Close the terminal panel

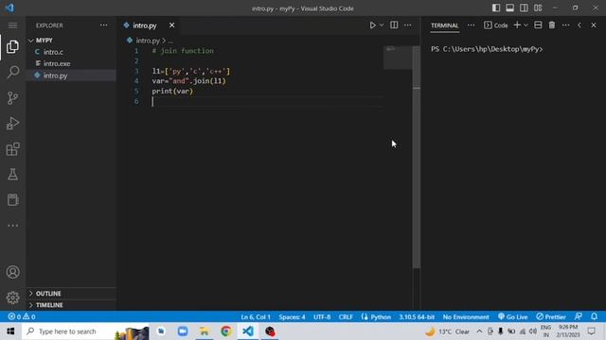pyautogui.click(x=594, y=25)
